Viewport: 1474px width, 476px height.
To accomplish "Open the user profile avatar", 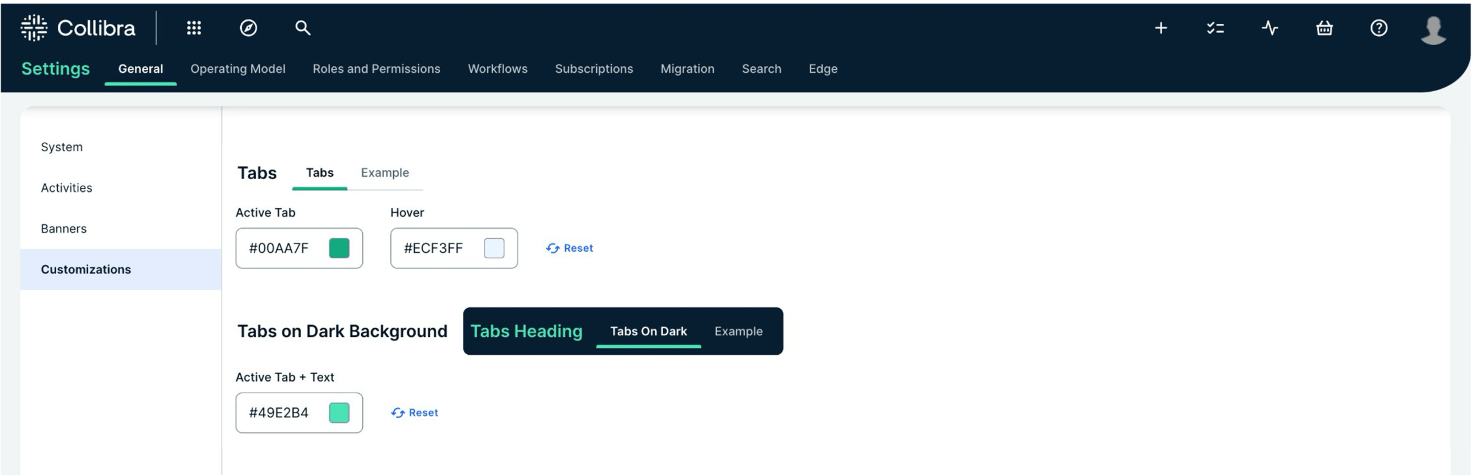I will pyautogui.click(x=1434, y=30).
